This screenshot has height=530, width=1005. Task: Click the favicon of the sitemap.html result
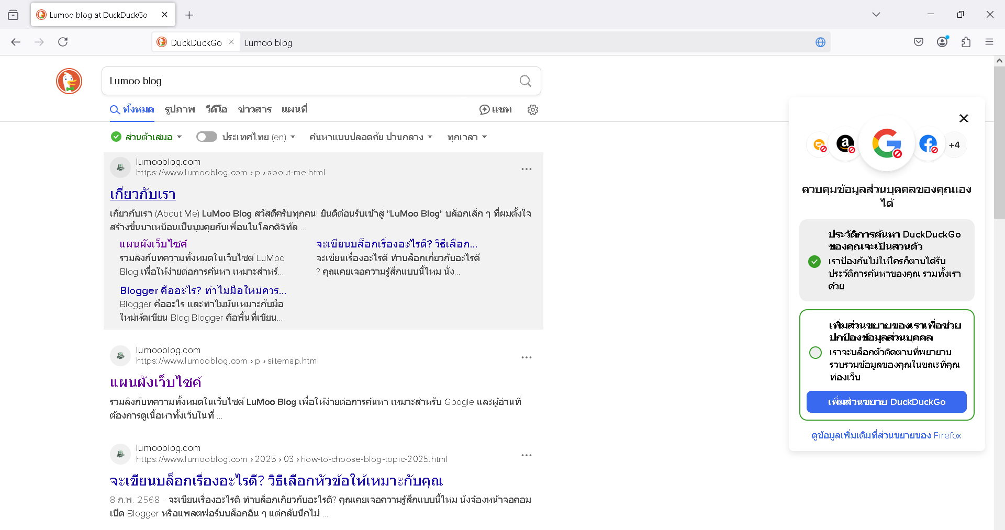120,356
